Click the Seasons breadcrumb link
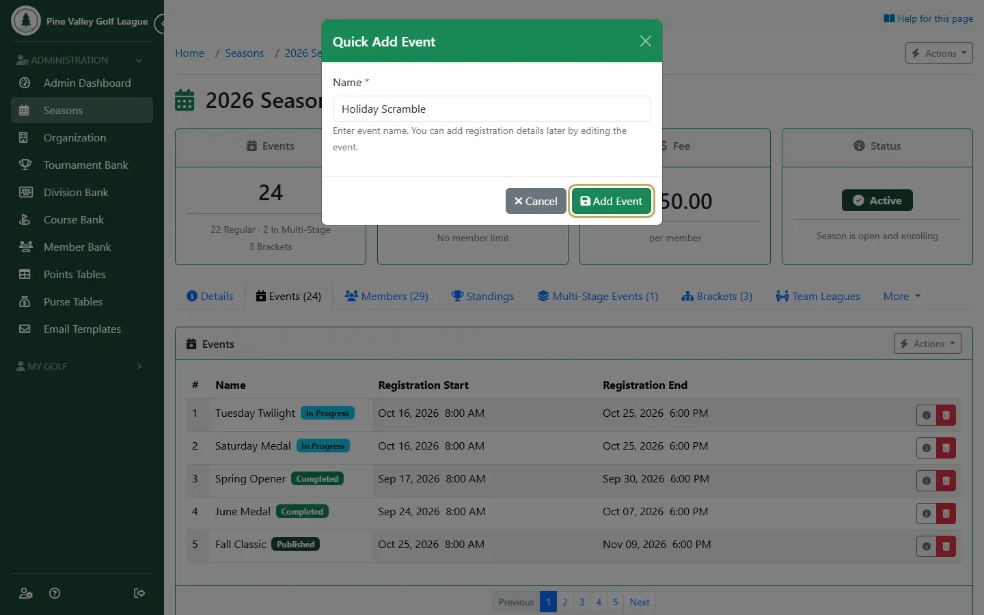This screenshot has width=984, height=615. pos(244,53)
